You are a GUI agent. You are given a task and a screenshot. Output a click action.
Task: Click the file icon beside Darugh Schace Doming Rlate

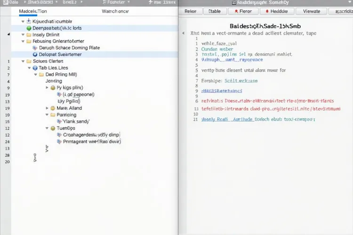(x=35, y=48)
